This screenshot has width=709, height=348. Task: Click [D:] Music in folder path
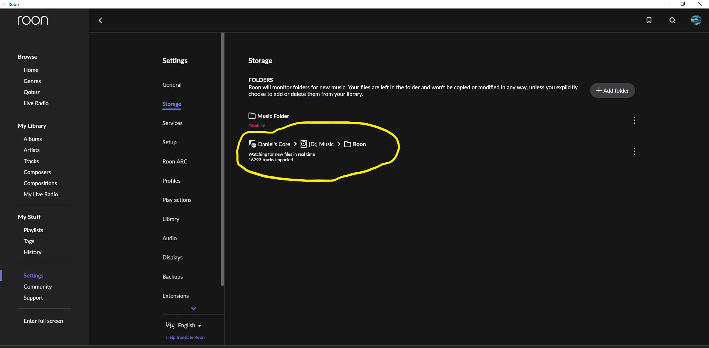coord(321,144)
